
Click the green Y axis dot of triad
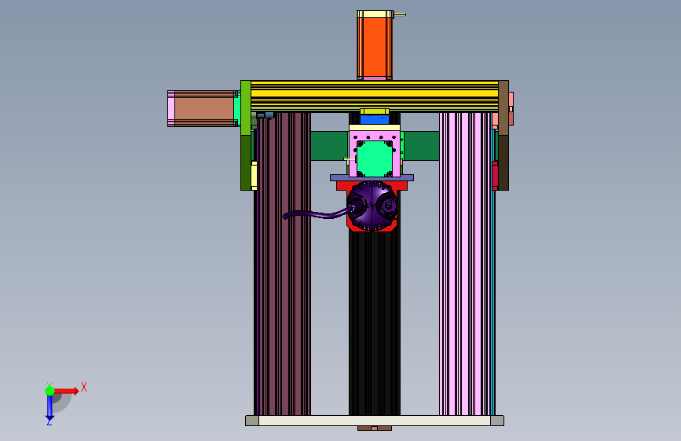49,391
